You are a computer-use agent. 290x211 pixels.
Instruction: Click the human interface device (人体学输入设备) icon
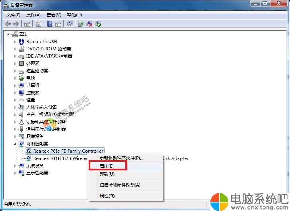pos(22,107)
